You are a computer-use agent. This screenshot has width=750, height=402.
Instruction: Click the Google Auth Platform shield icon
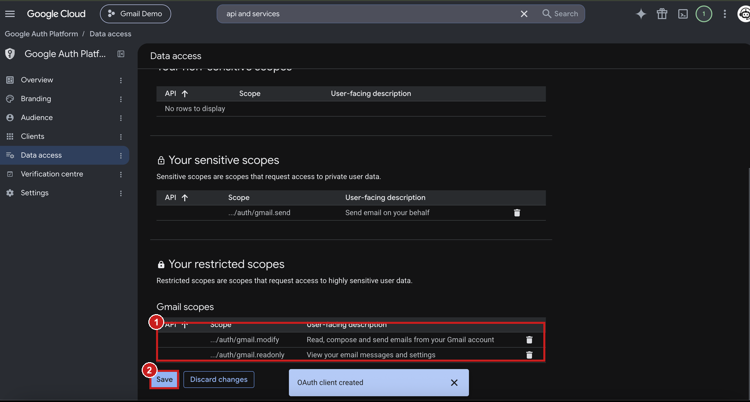click(x=10, y=54)
